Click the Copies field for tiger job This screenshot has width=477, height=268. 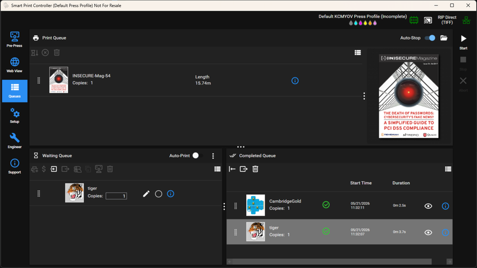pos(116,196)
